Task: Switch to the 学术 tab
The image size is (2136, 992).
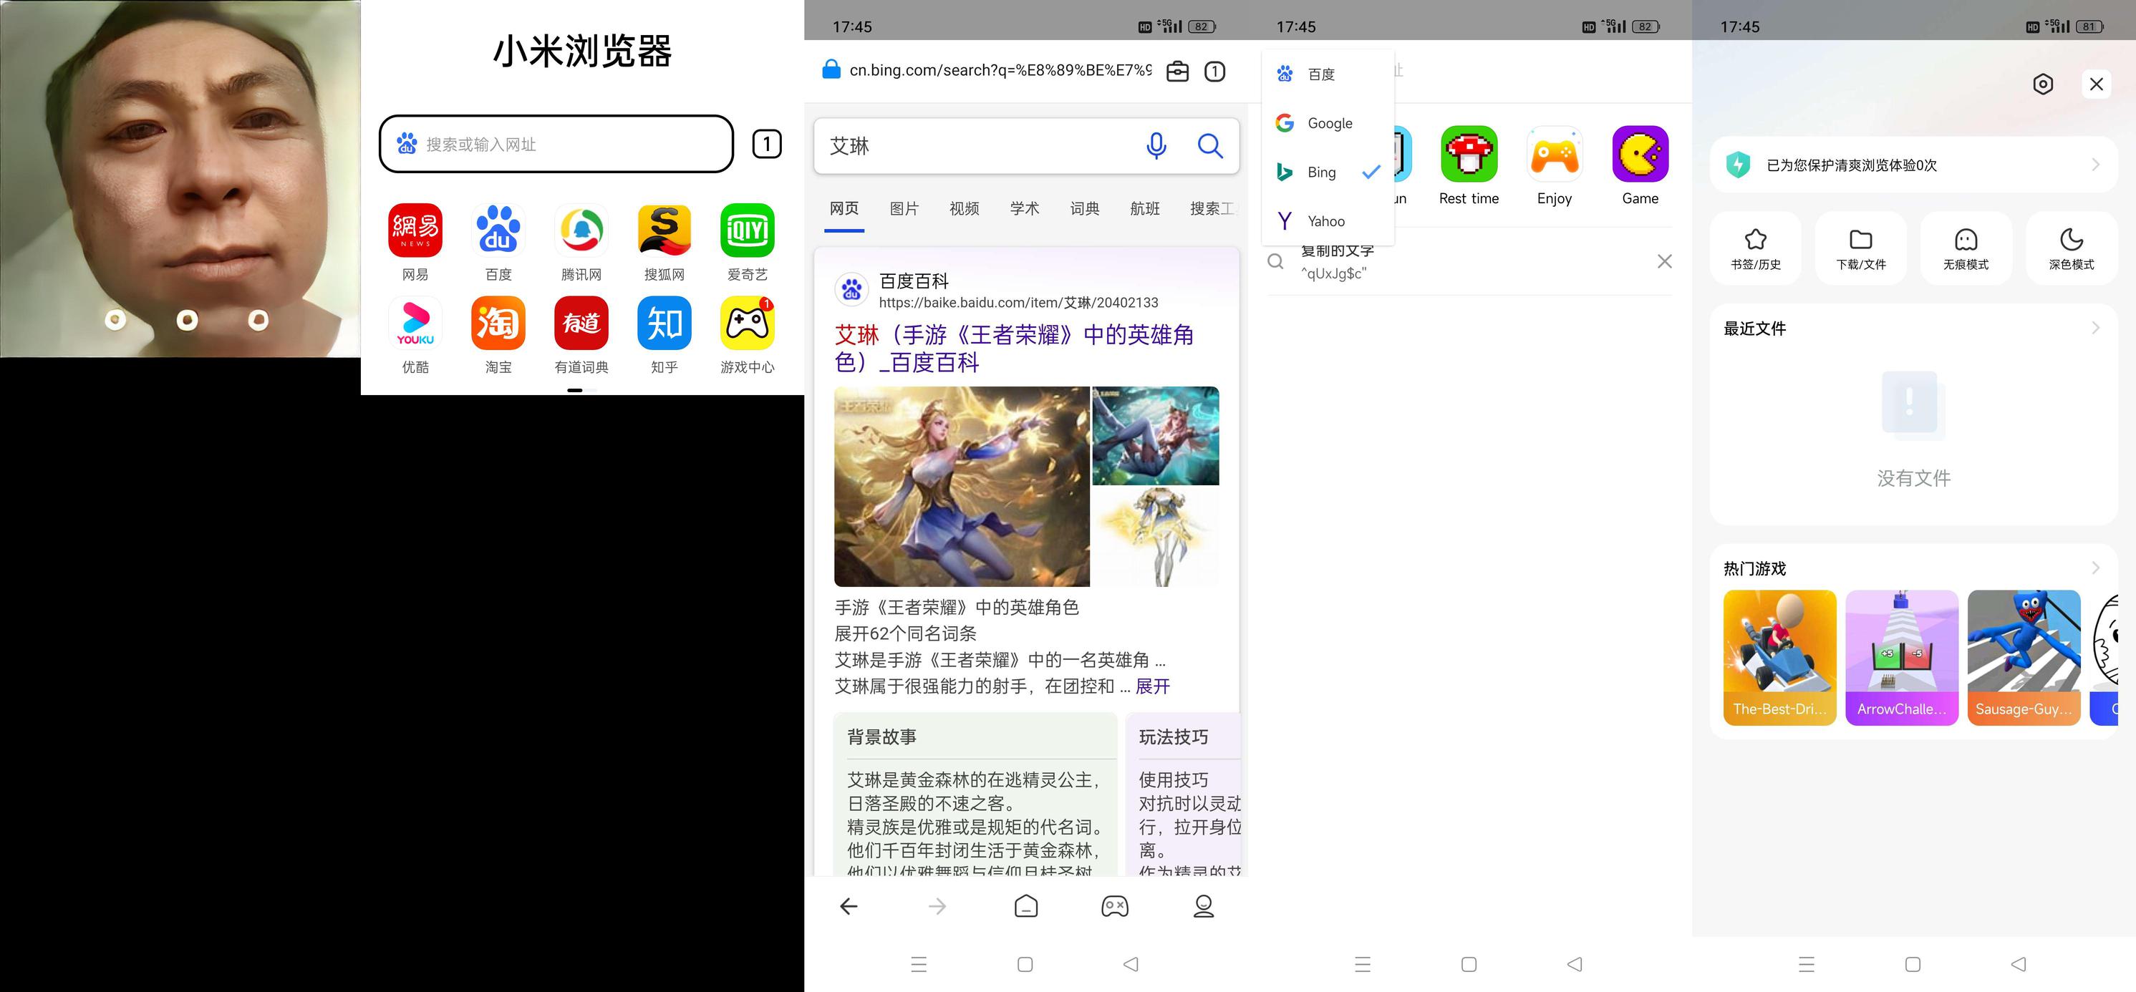Action: (1024, 209)
